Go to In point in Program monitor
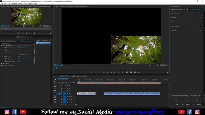 pyautogui.click(x=104, y=72)
